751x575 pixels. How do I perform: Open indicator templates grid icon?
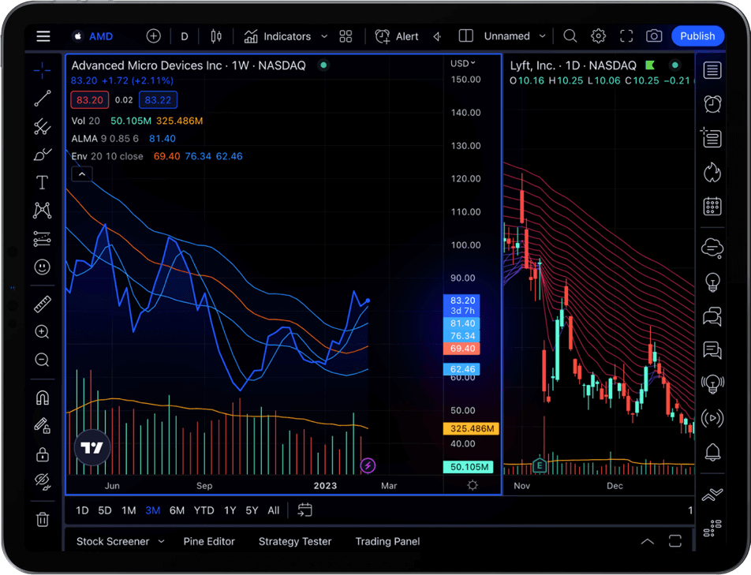coord(346,36)
